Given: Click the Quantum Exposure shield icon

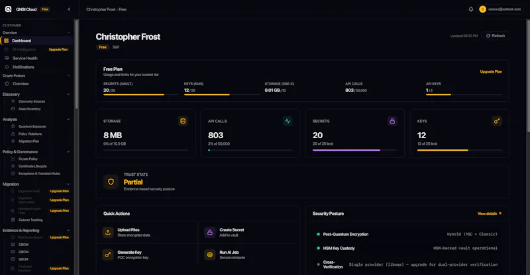Looking at the screenshot, I should (13, 126).
